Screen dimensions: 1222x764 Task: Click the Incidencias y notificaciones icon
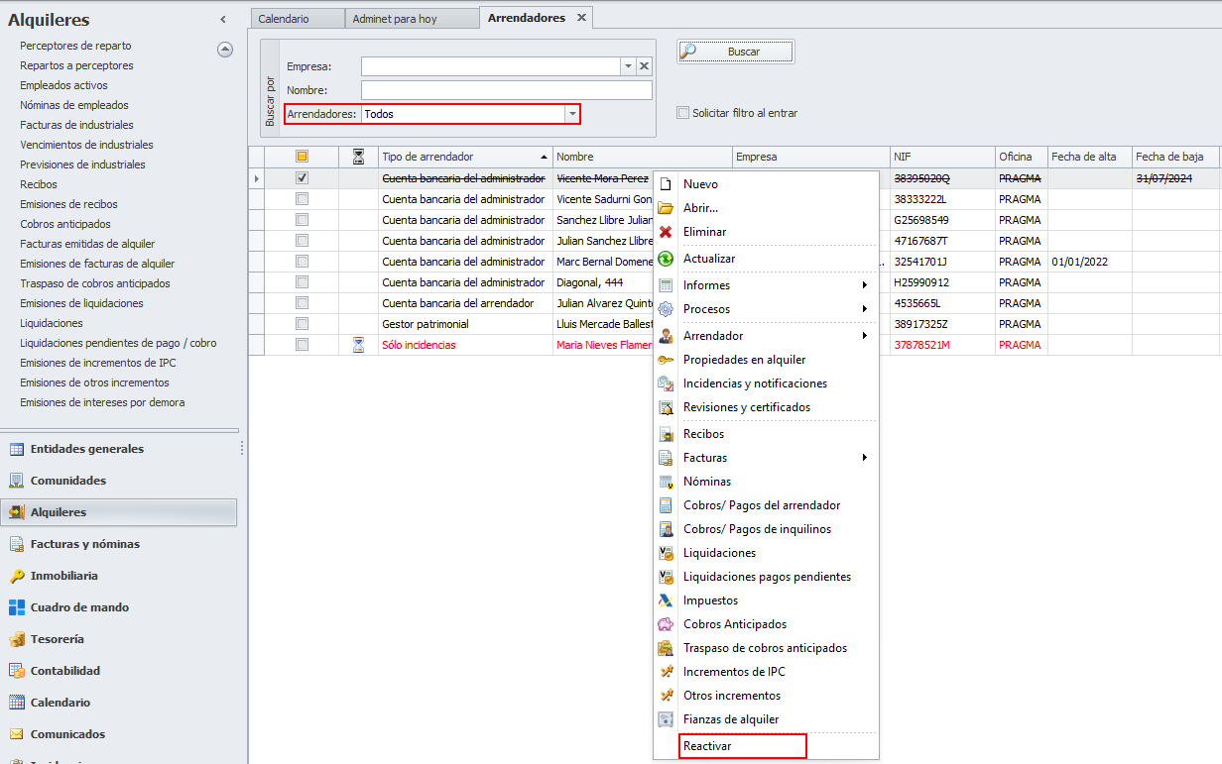pos(667,383)
